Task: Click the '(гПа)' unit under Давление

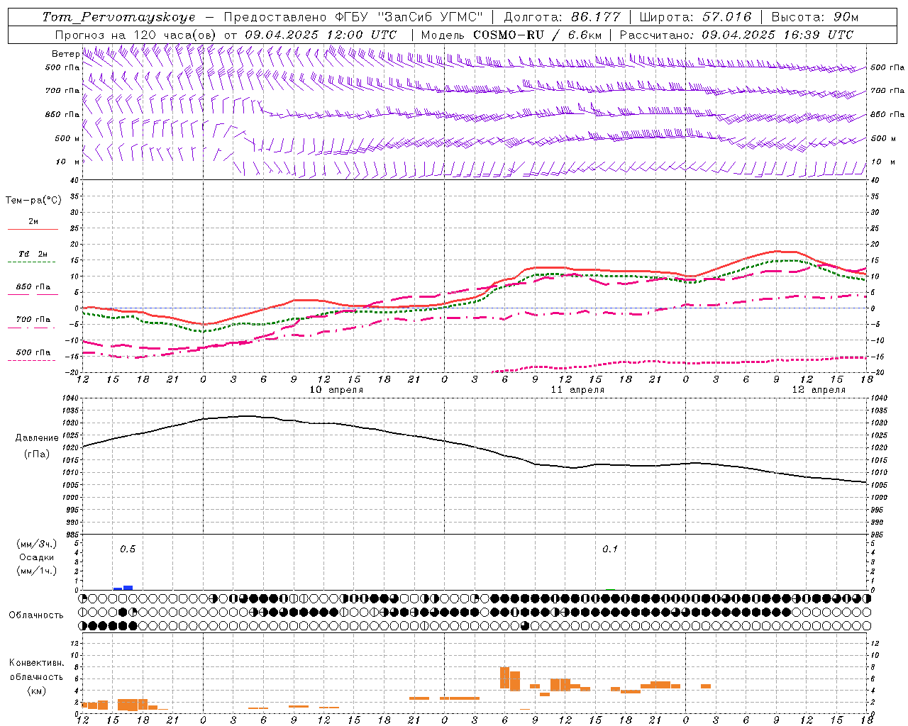Action: pyautogui.click(x=37, y=454)
